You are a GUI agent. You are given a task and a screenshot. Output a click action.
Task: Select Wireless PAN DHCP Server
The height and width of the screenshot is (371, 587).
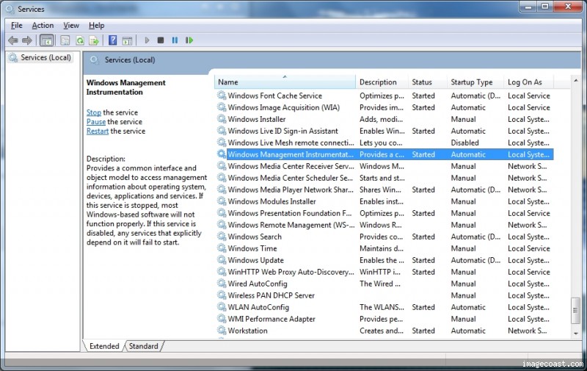click(384, 295)
